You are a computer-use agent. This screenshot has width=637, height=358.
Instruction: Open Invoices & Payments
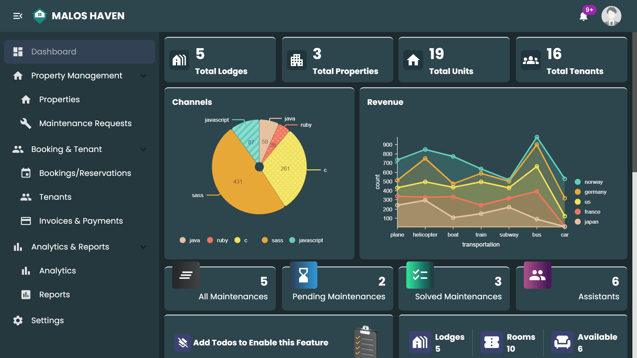[79, 221]
